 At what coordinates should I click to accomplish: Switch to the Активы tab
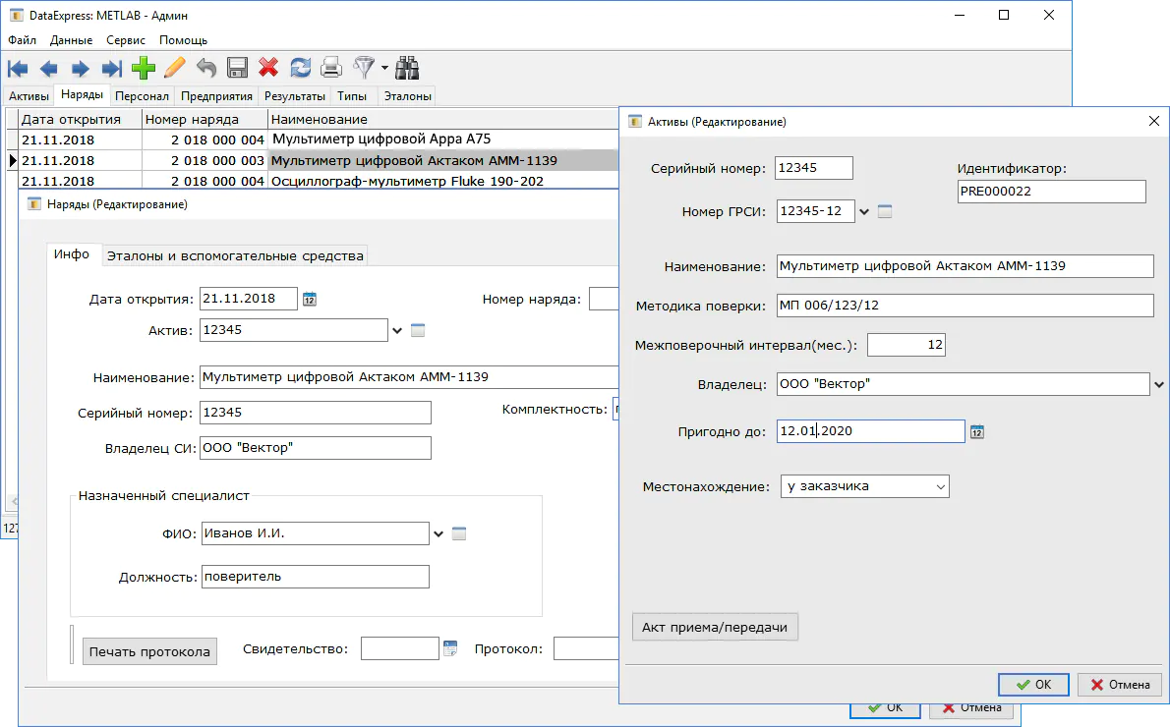click(x=29, y=96)
